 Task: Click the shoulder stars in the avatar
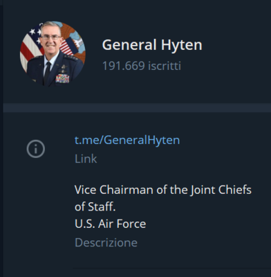pyautogui.click(x=71, y=57)
